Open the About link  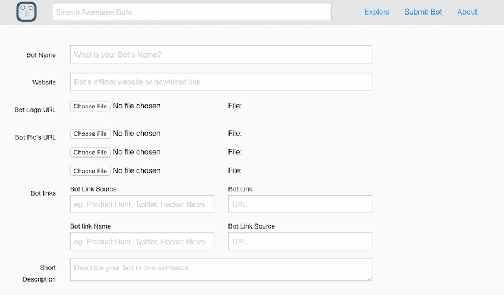point(466,12)
